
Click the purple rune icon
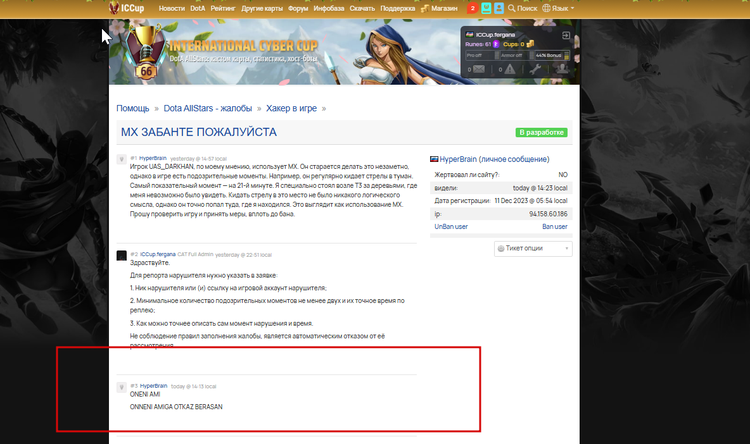[496, 44]
